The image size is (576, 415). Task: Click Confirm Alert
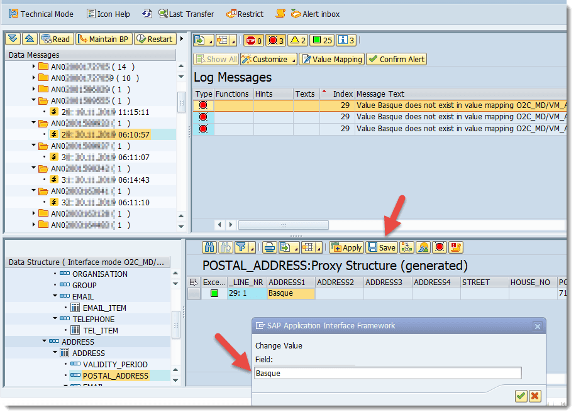(397, 59)
